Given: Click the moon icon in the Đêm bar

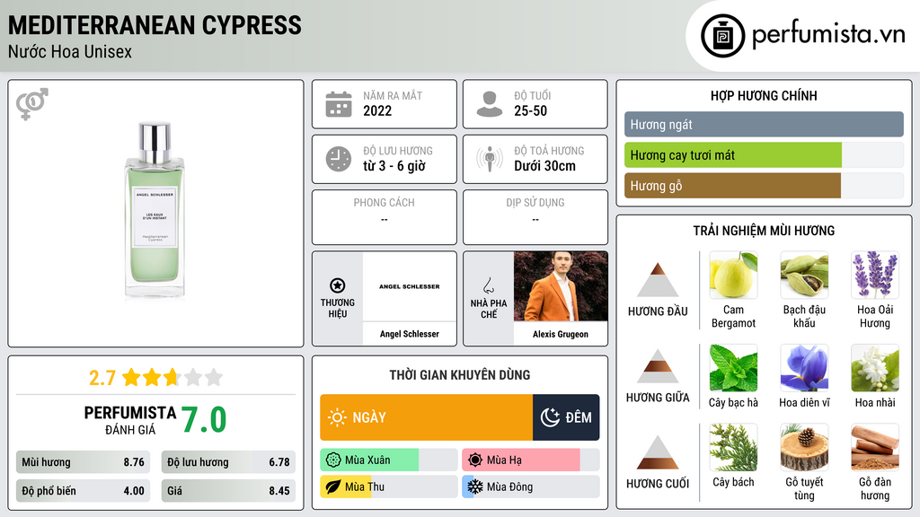Looking at the screenshot, I should click(550, 417).
